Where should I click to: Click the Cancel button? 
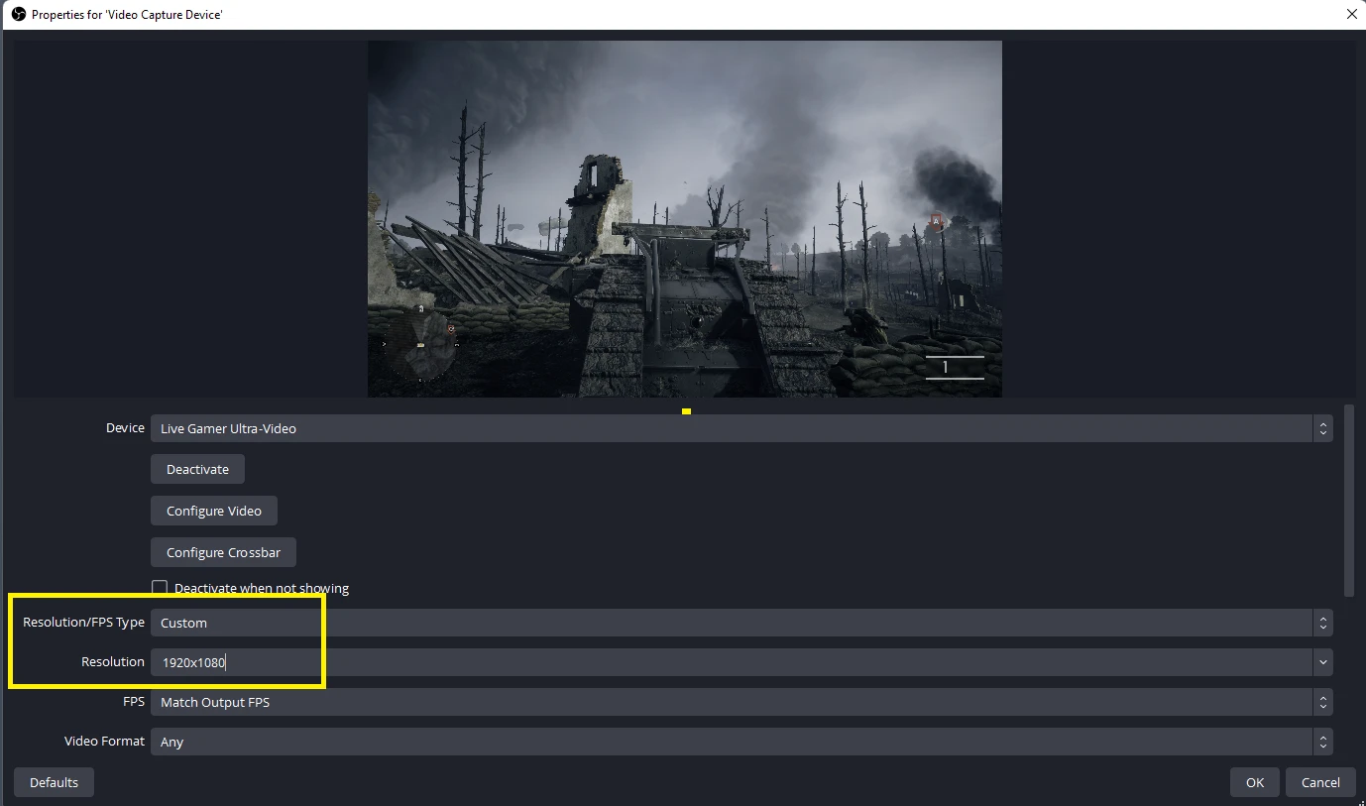pos(1320,782)
